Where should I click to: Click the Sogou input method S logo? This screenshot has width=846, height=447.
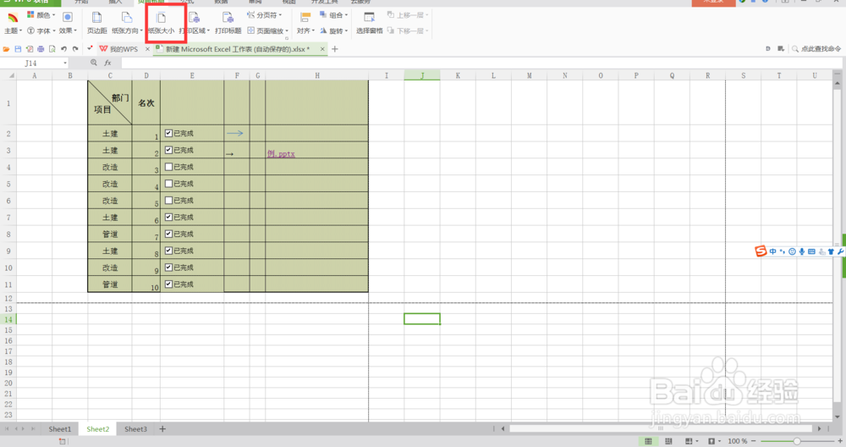pyautogui.click(x=761, y=251)
